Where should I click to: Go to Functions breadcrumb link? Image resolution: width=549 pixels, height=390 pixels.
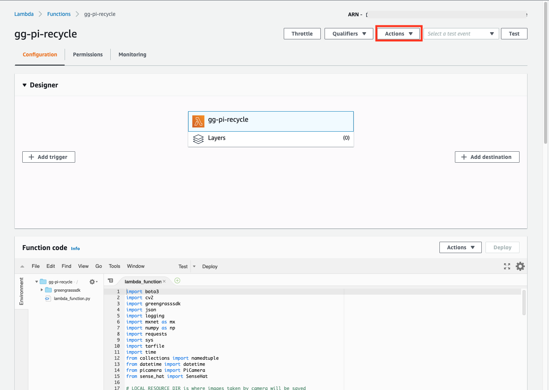click(x=59, y=14)
